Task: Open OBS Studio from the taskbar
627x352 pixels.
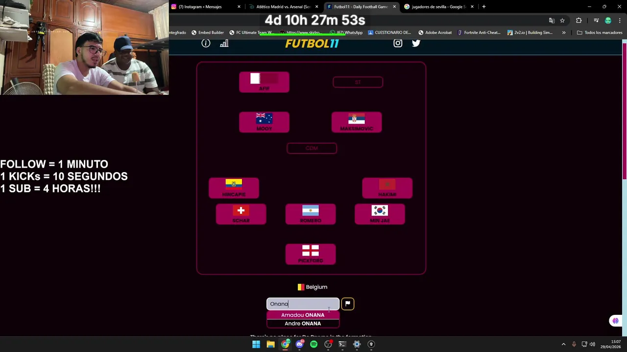Action: [x=328, y=344]
